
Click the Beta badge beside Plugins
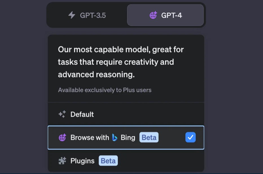point(108,161)
